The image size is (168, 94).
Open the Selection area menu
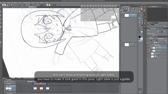27,3
